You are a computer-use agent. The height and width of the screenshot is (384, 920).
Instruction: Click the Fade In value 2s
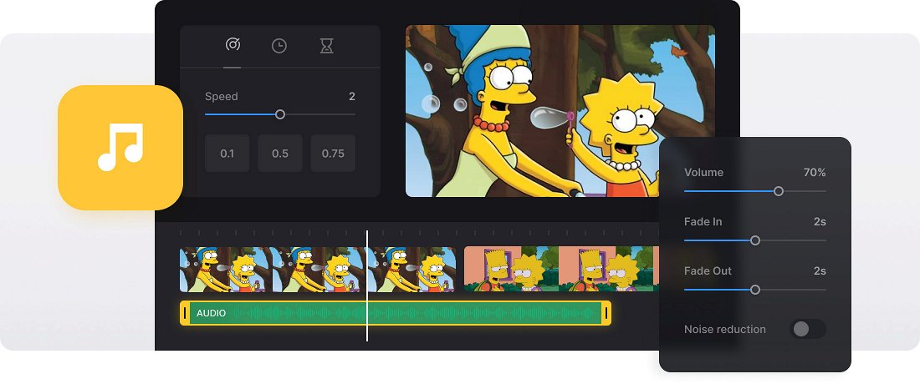[820, 222]
